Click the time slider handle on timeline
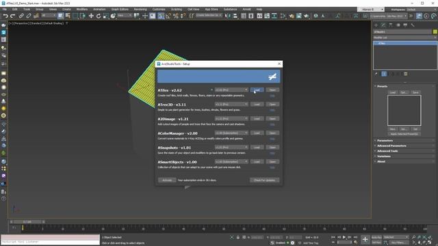 27,221
